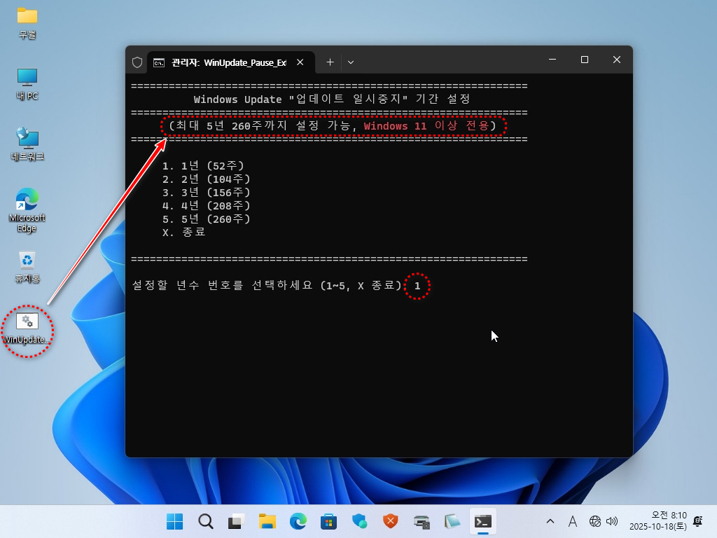Select the WinUpdate_Pause_Ex terminal tab
Screen dimensions: 717x538
tap(229, 62)
